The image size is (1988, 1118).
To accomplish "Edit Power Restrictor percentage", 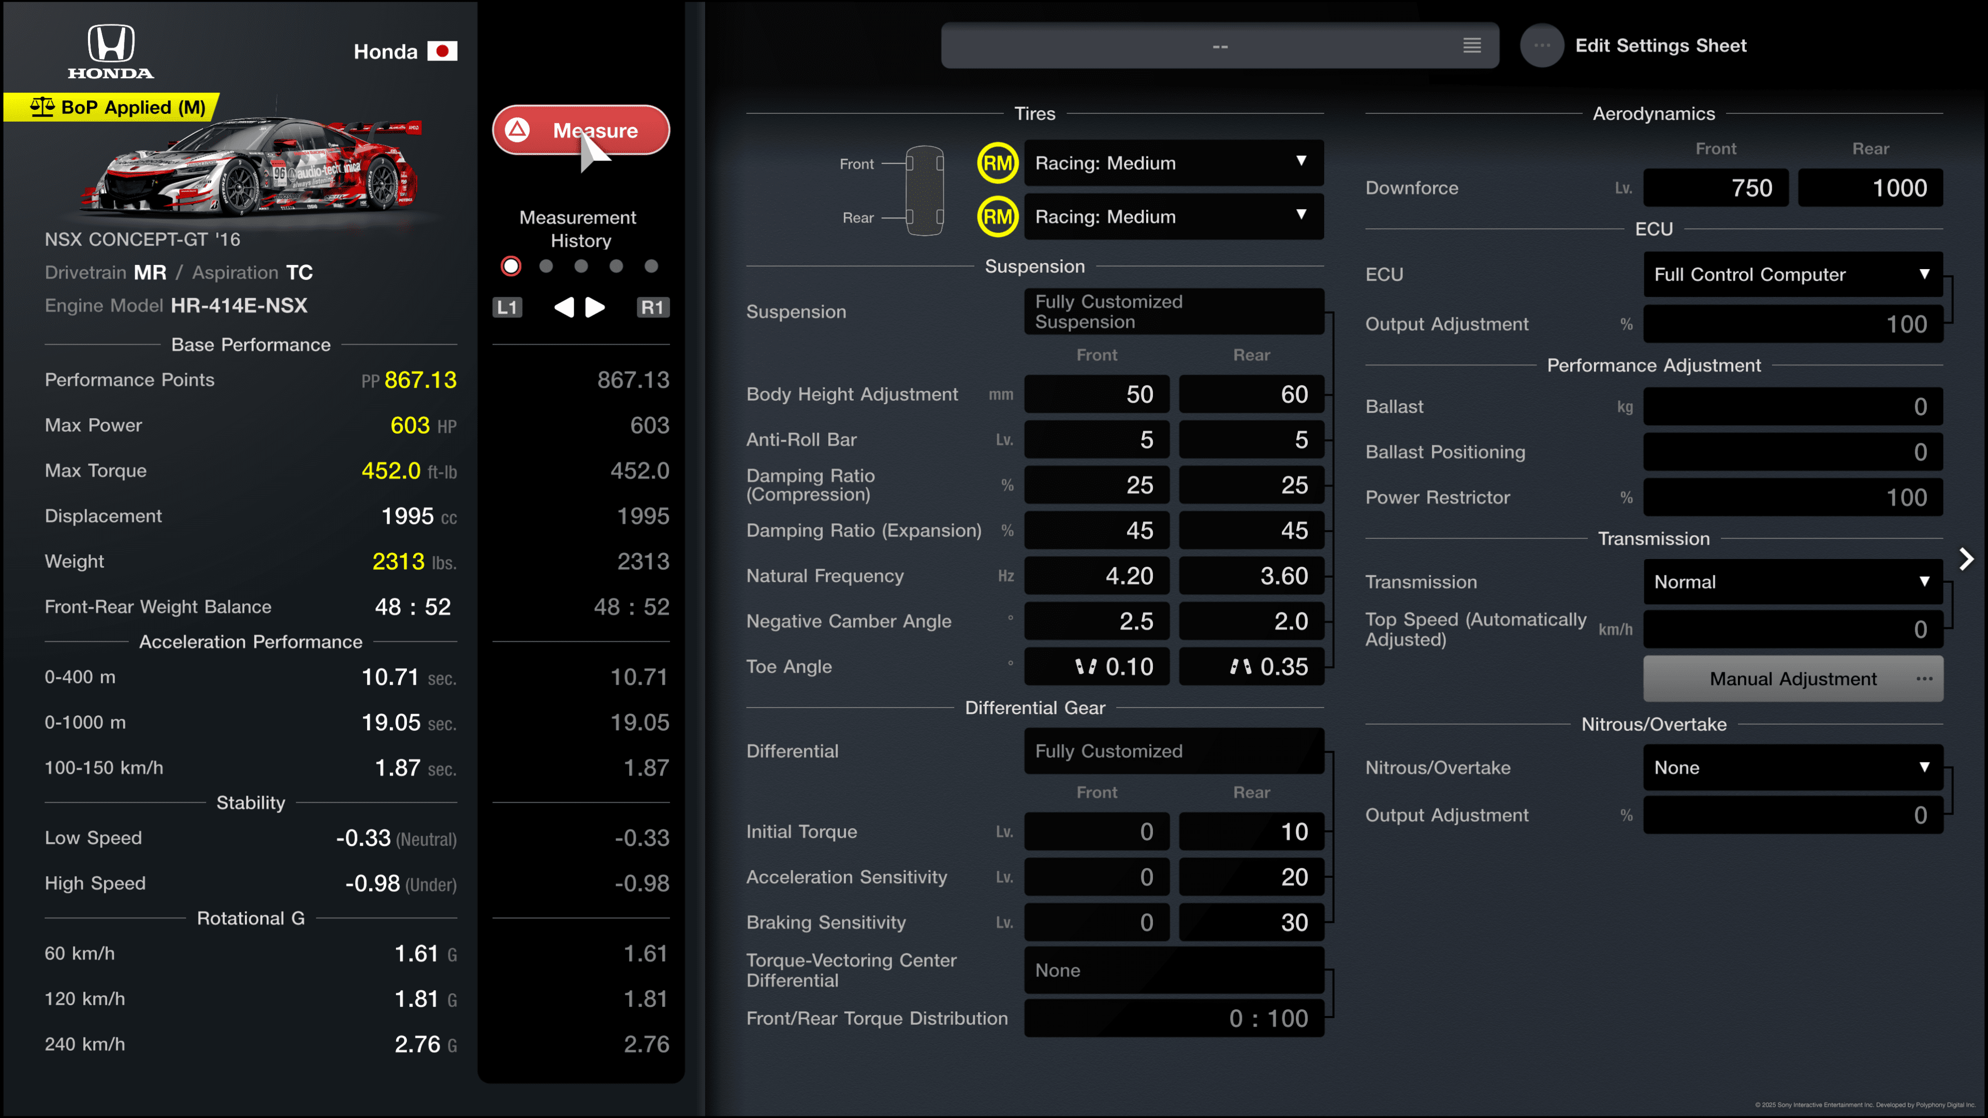I will pyautogui.click(x=1793, y=497).
